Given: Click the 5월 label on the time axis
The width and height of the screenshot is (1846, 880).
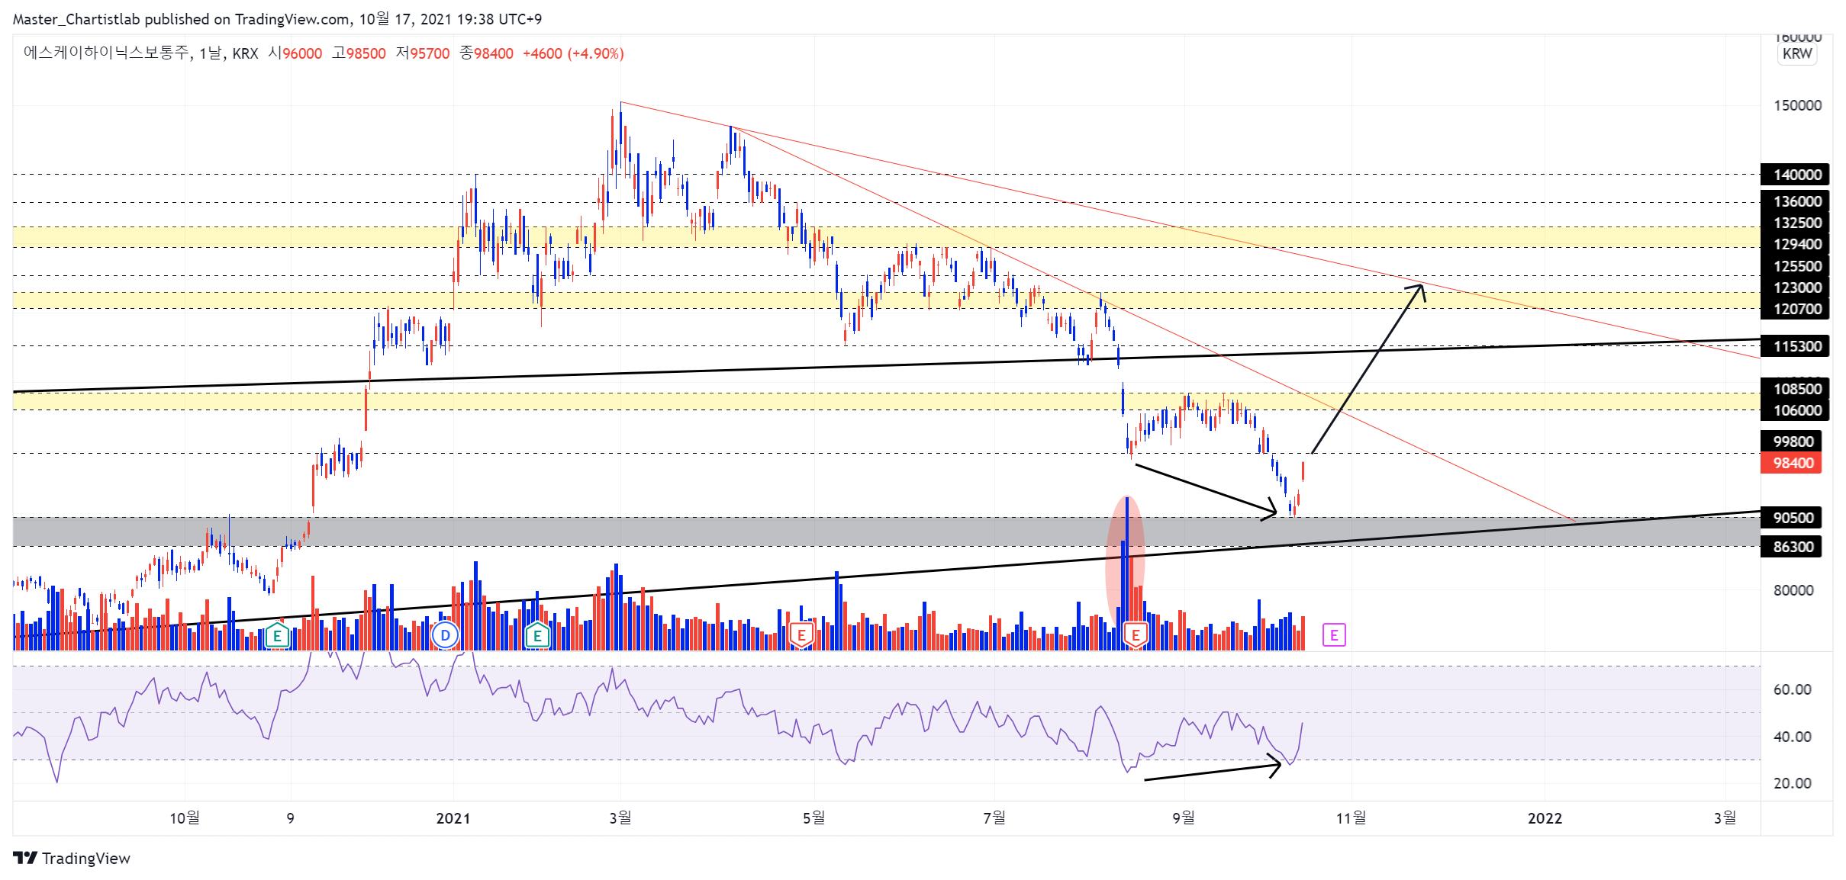Looking at the screenshot, I should (x=813, y=818).
